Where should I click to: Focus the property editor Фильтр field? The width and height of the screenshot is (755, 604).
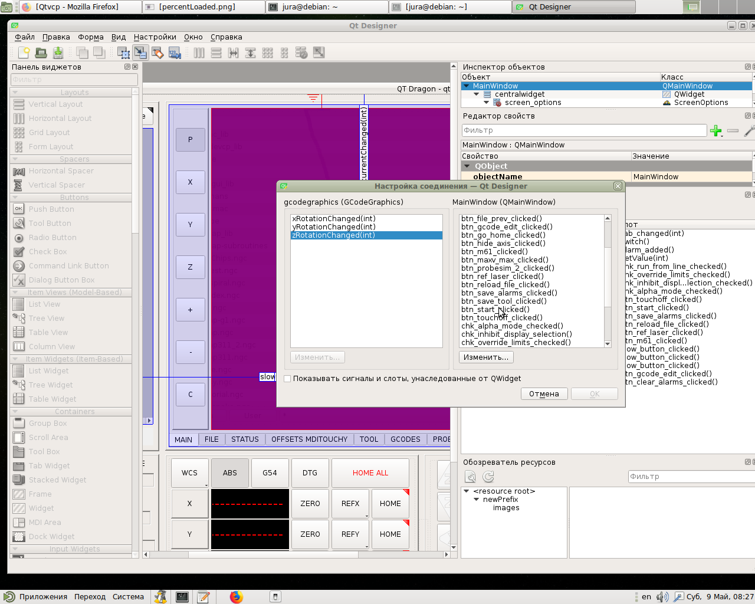click(584, 130)
